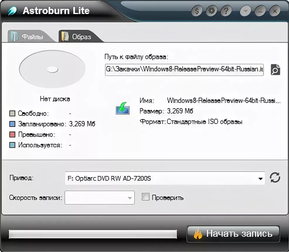
Task: Click the empty disc picture
Action: pos(52,69)
